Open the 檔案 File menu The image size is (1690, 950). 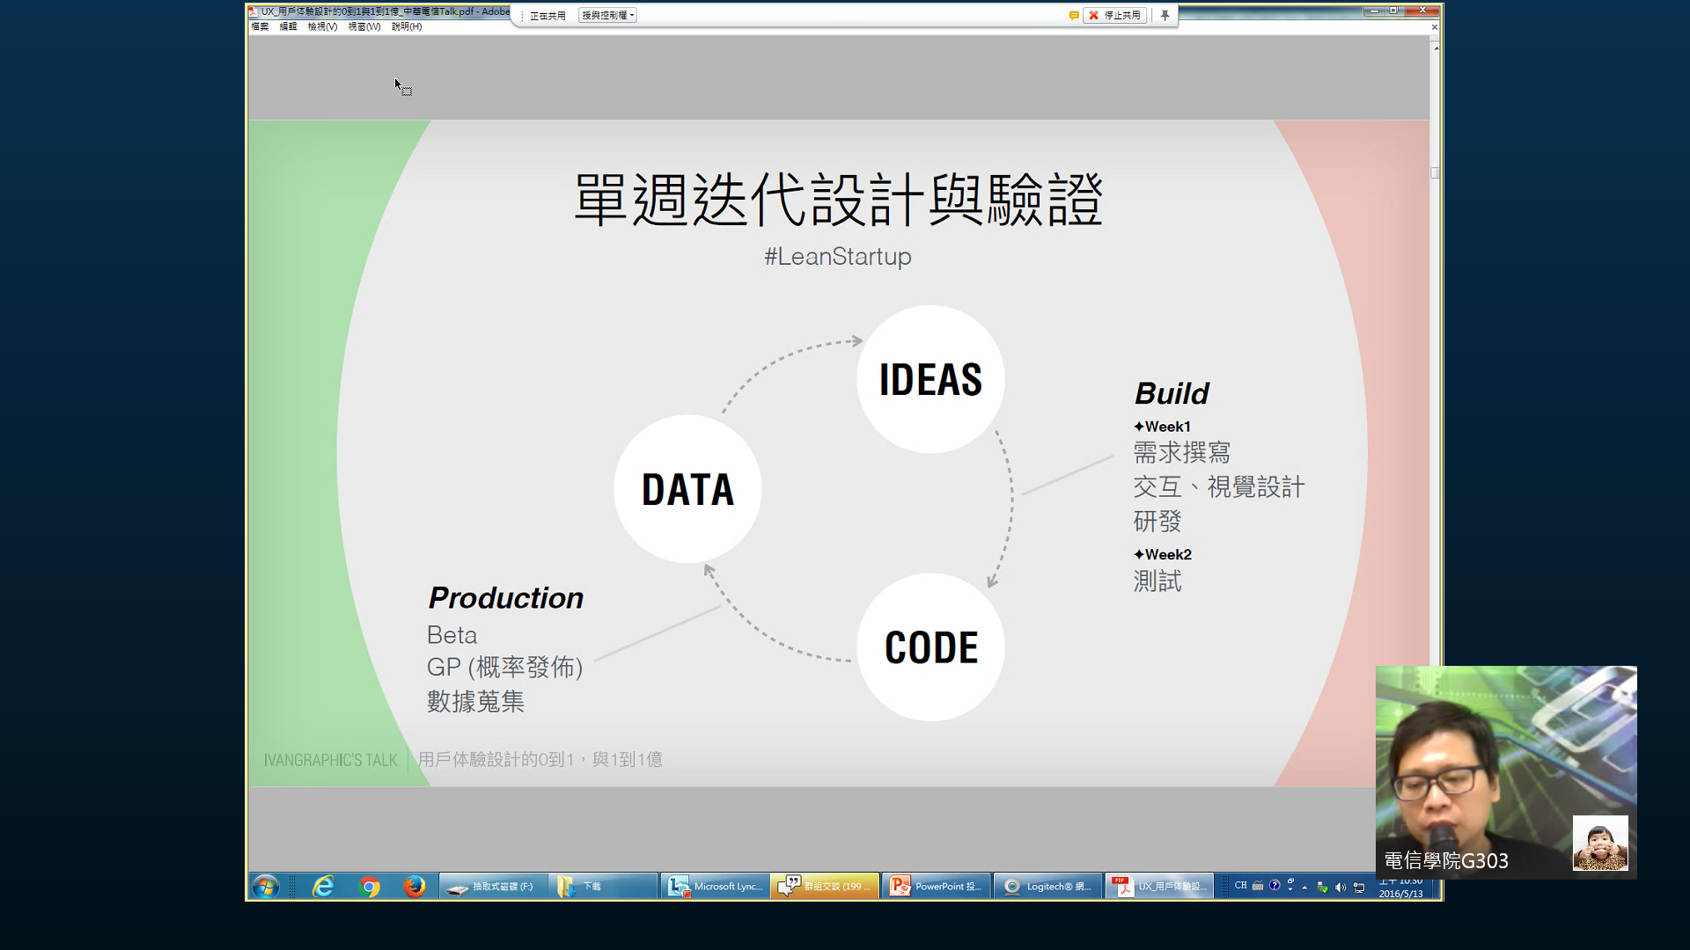(x=260, y=26)
